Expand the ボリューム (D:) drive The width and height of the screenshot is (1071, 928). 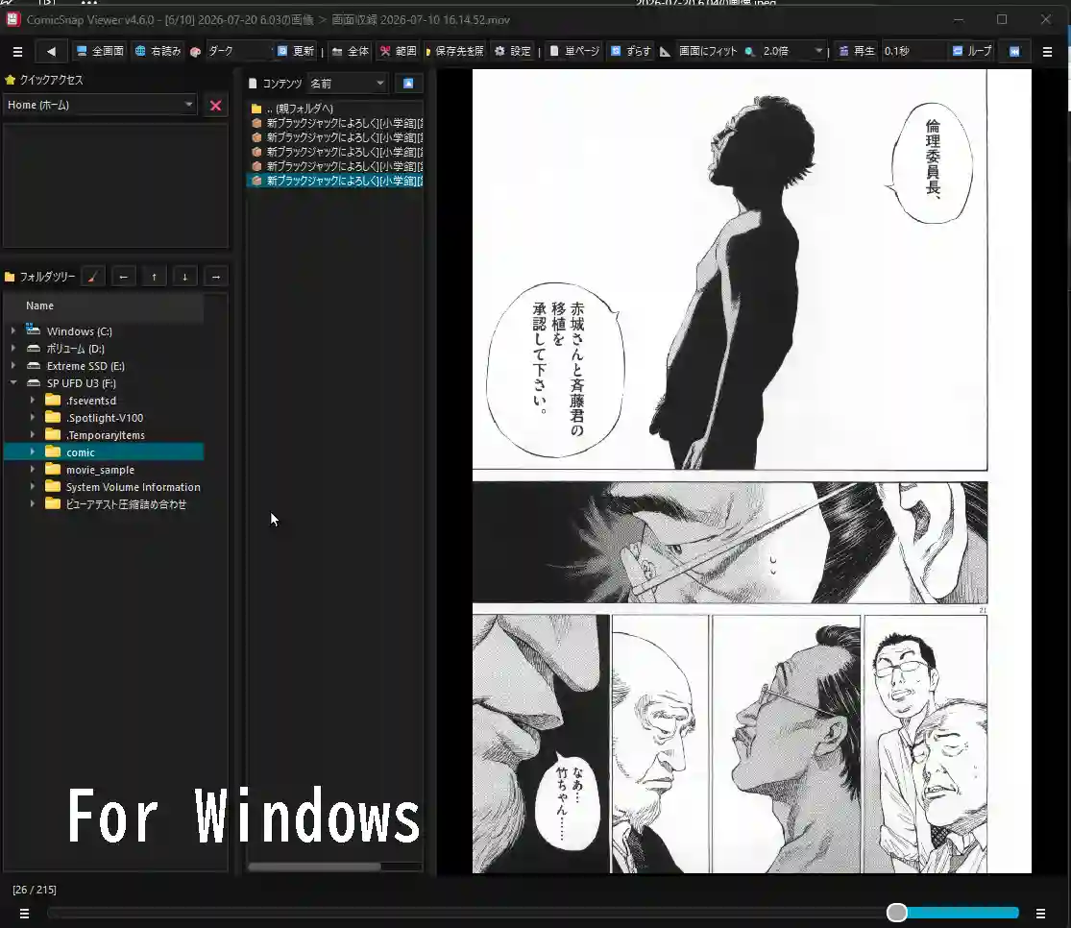pos(13,349)
